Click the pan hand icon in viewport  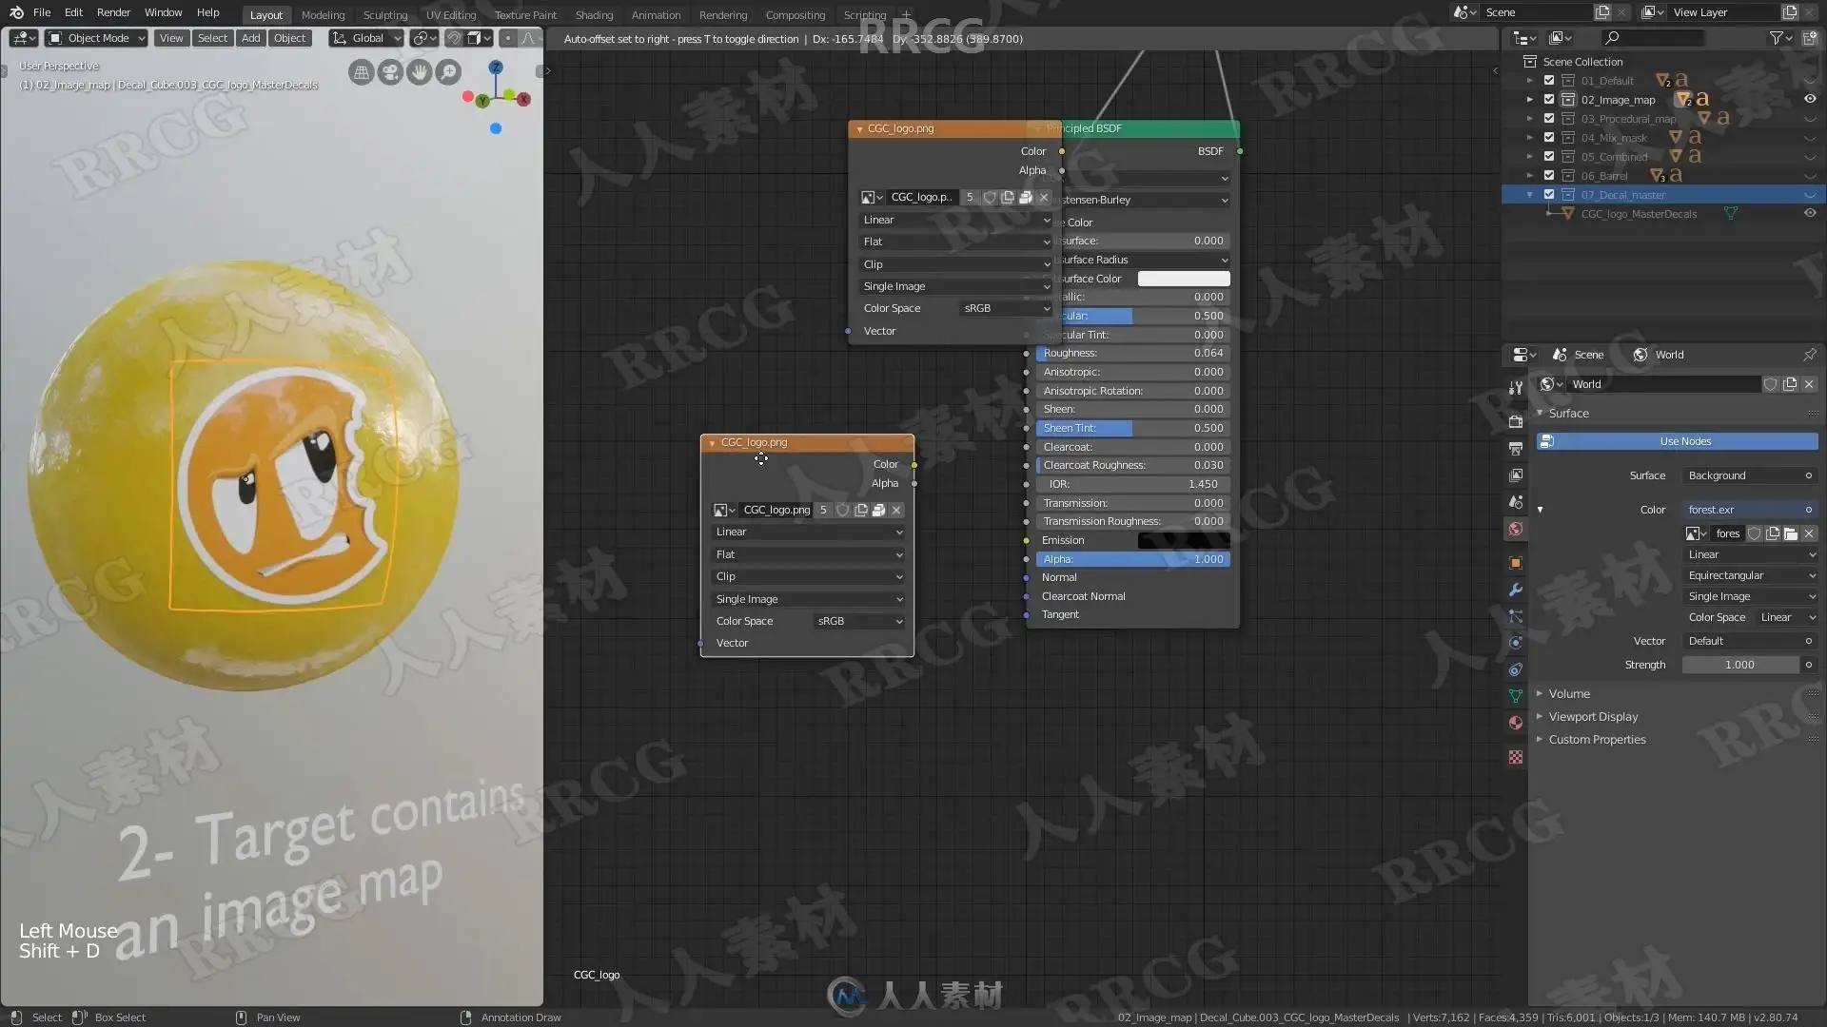[x=419, y=72]
